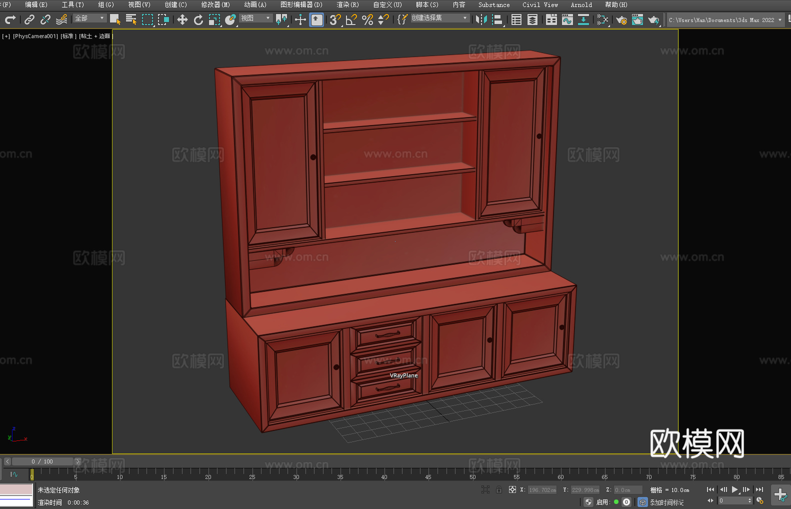
Task: Toggle 3D Snaps
Action: pos(335,20)
